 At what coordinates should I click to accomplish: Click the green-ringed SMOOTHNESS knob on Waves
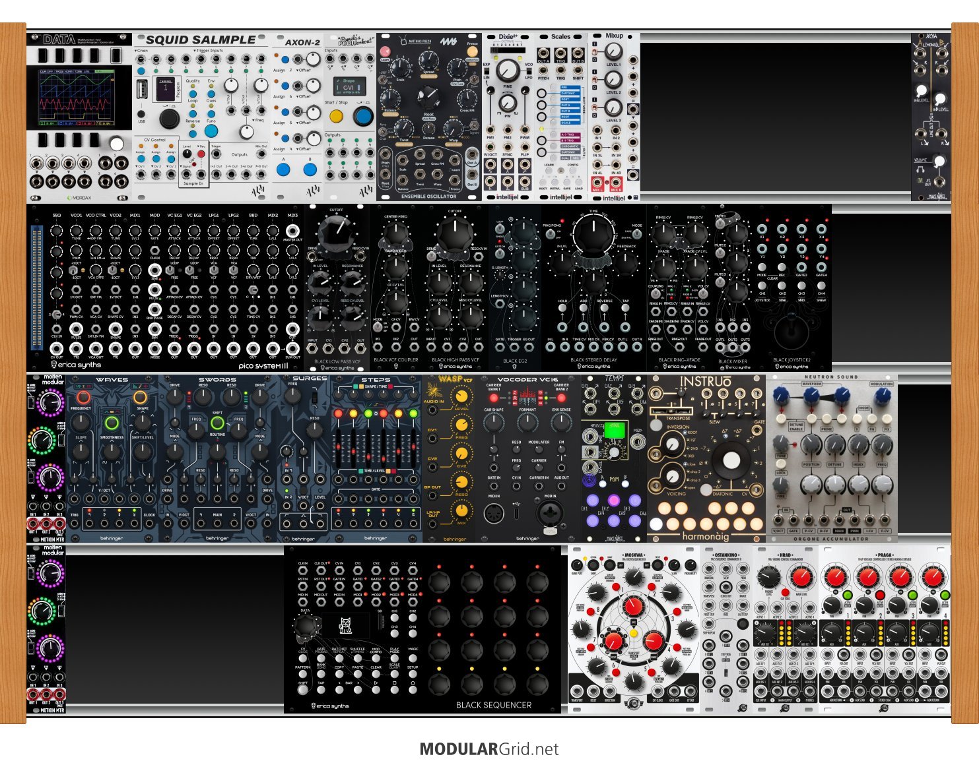click(112, 423)
